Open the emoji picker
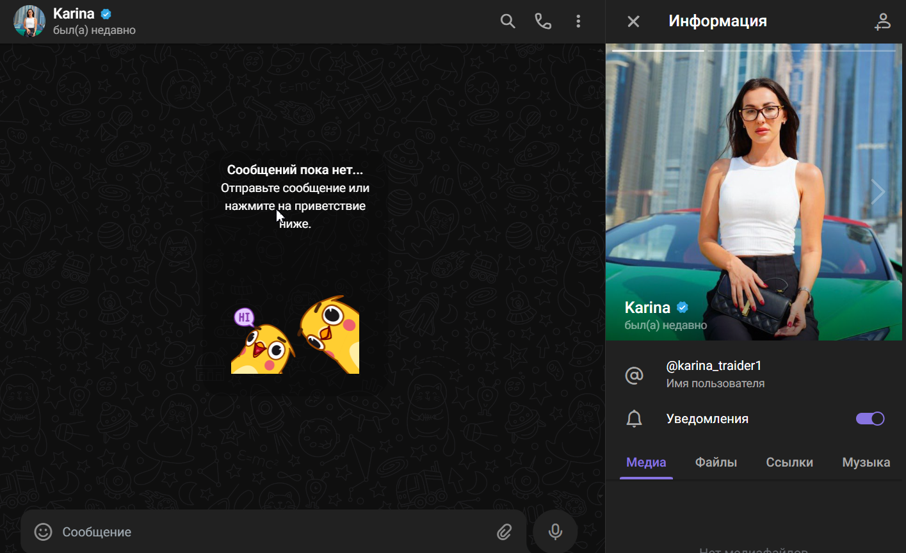This screenshot has width=906, height=553. pyautogui.click(x=42, y=532)
